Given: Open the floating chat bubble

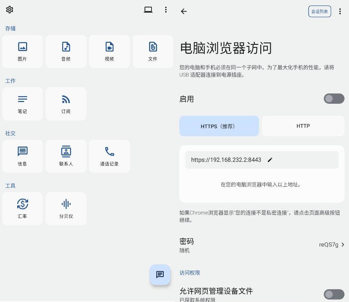Looking at the screenshot, I should (x=160, y=275).
